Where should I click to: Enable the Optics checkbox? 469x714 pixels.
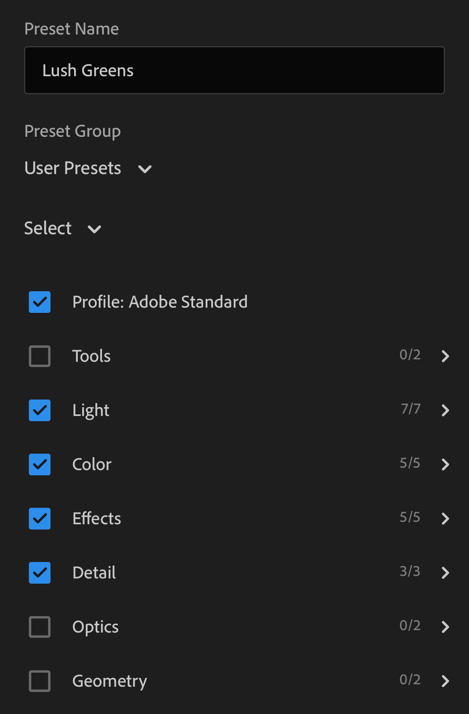pyautogui.click(x=40, y=627)
